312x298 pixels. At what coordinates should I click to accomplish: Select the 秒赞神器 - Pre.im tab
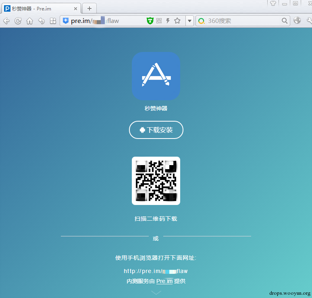(x=41, y=8)
